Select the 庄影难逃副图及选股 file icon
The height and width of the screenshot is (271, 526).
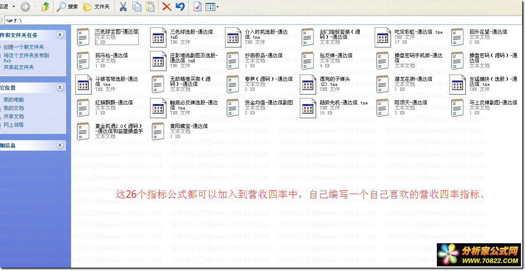click(159, 61)
